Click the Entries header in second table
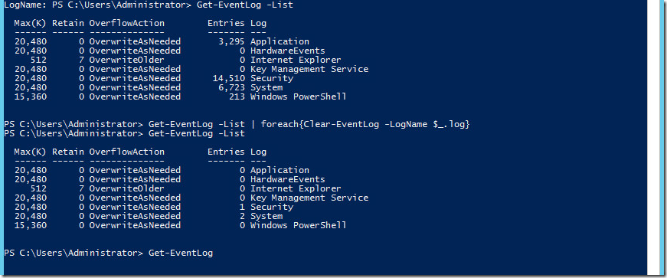 tap(227, 152)
